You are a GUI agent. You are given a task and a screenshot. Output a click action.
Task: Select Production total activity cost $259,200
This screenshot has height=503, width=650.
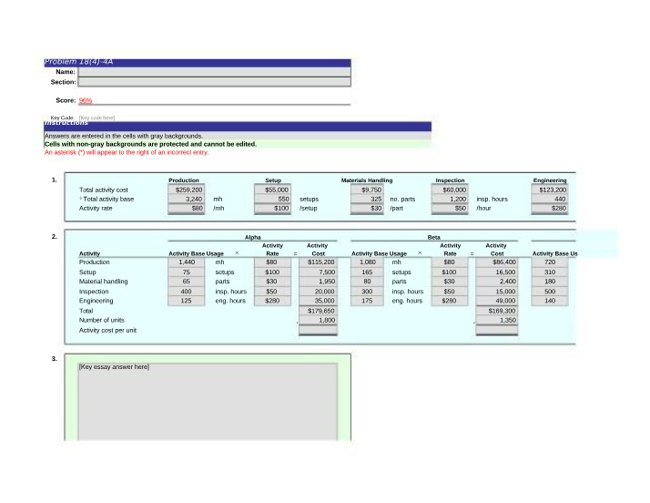tap(186, 190)
